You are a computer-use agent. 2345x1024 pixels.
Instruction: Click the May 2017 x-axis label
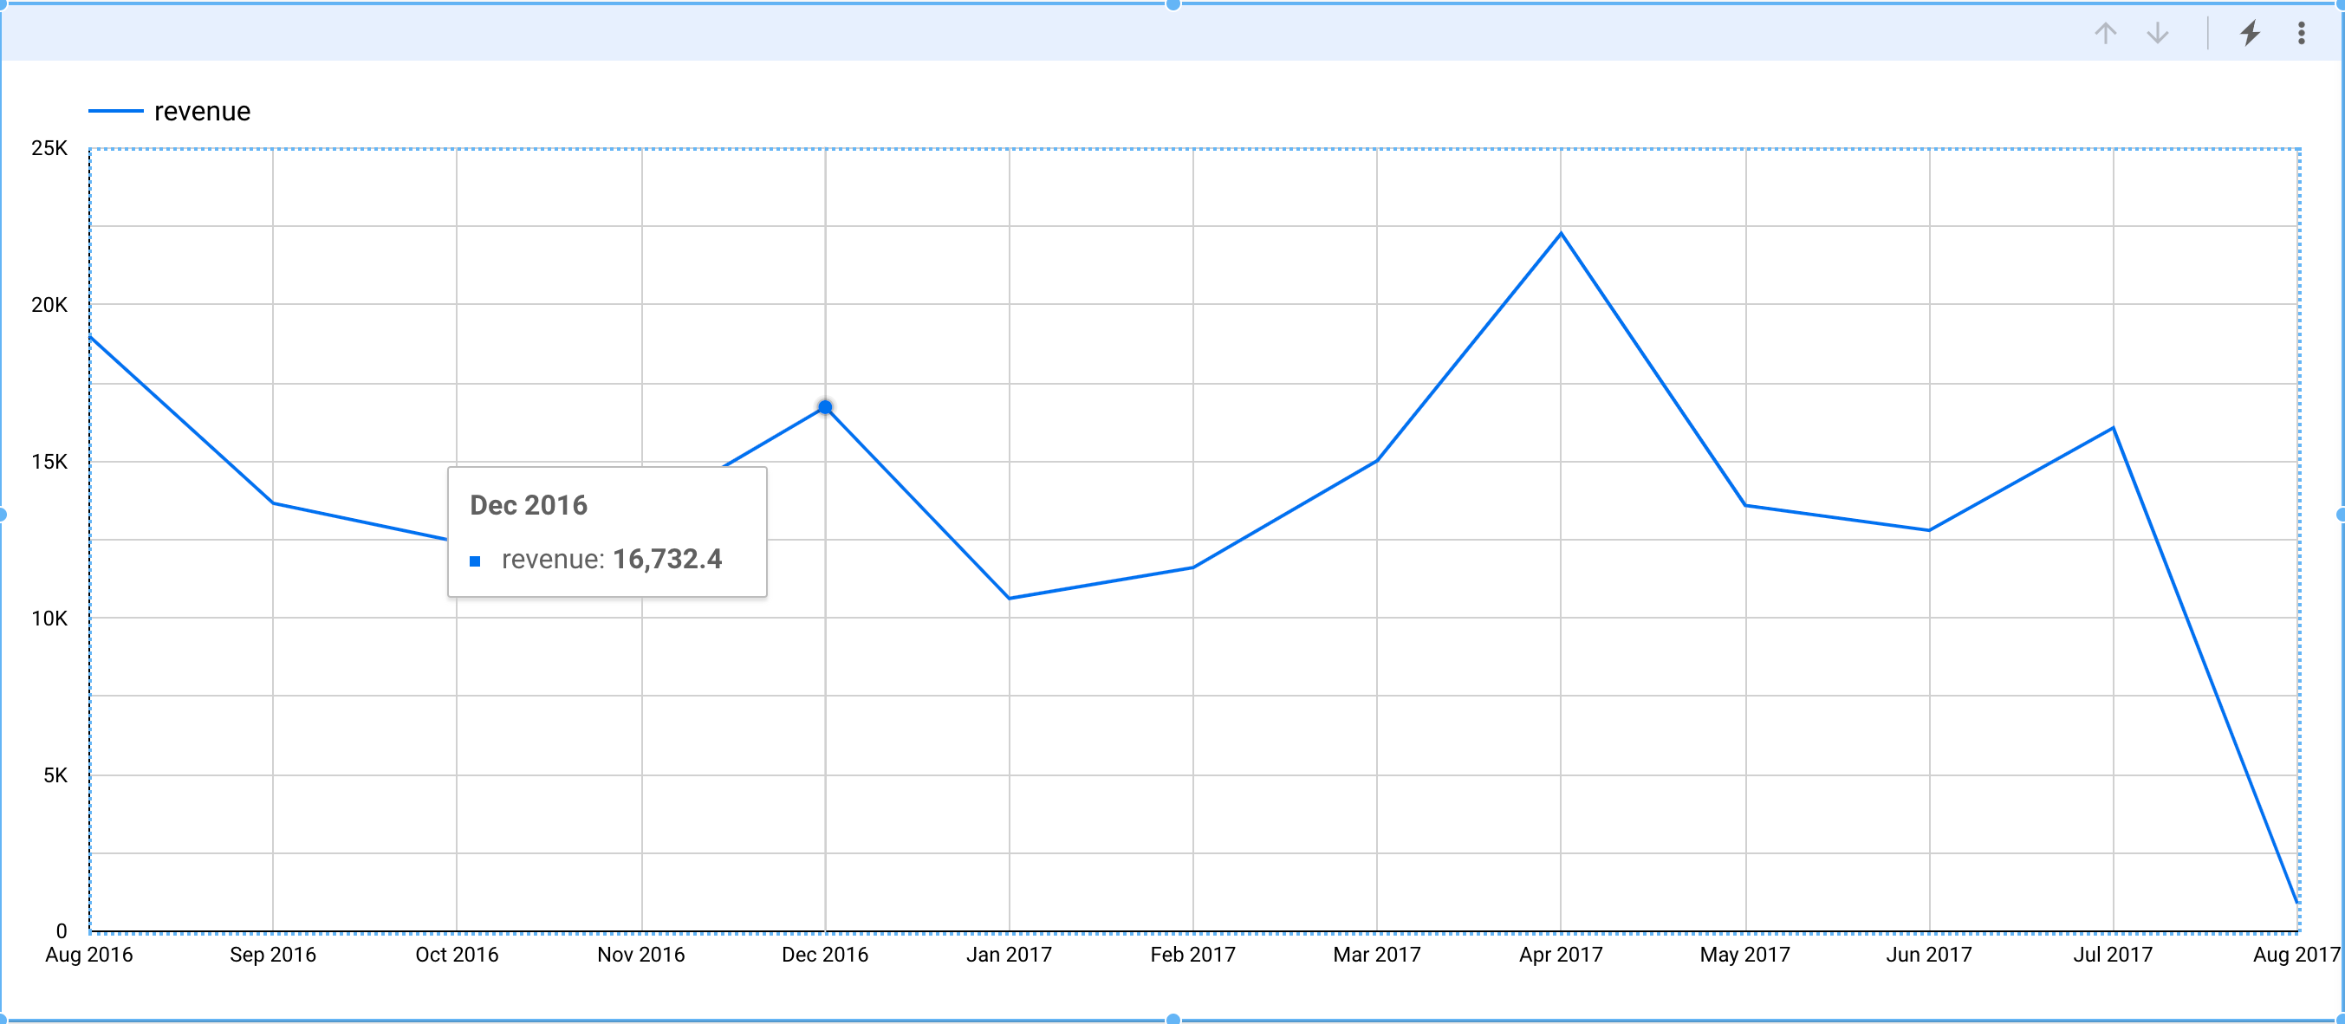(1744, 954)
